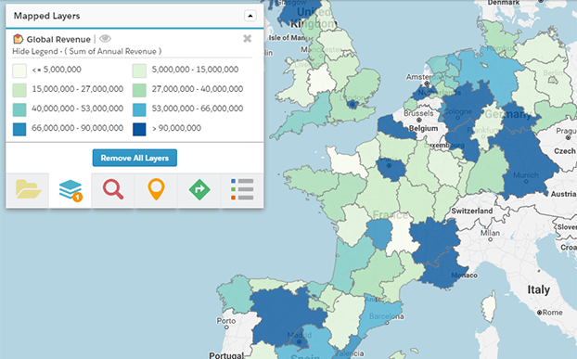The image size is (577, 359).
Task: Click the 53,000,000 - 66,000,000 swatch
Action: point(139,109)
